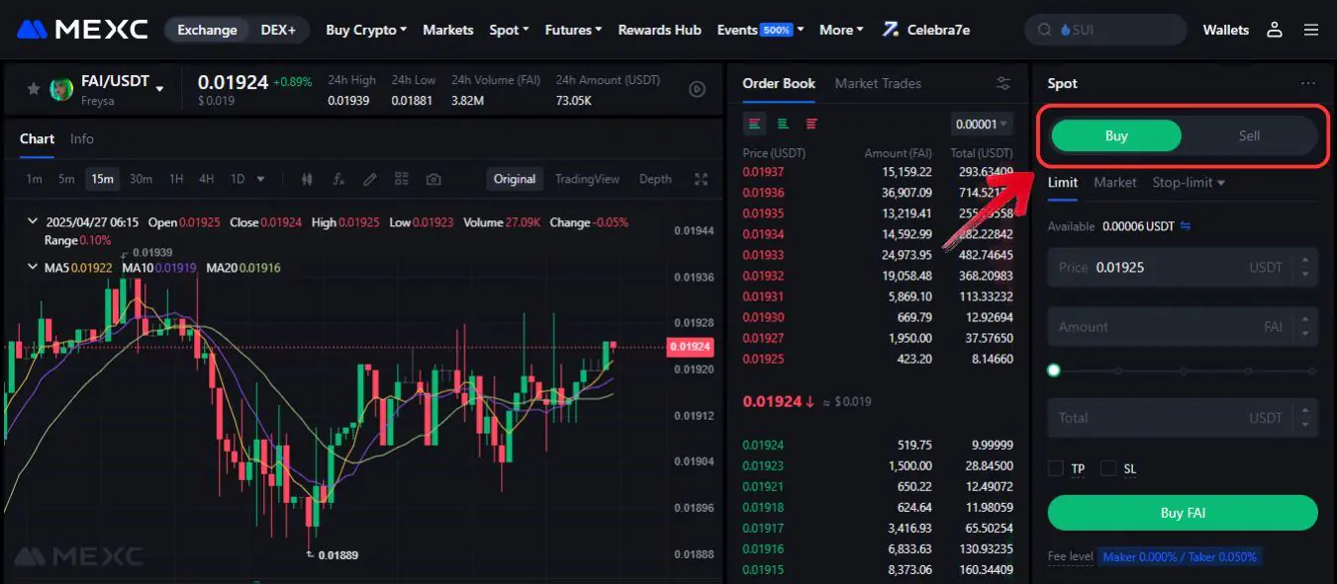Click the Amount field stepper arrows

[x=1305, y=326]
